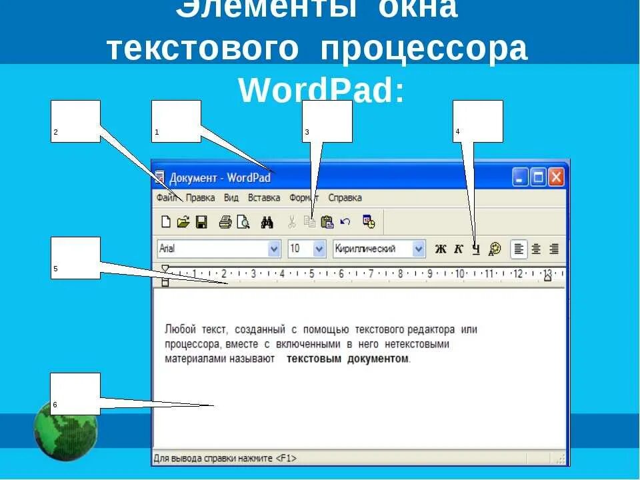Open the Файл menu
This screenshot has height=480, width=640.
pyautogui.click(x=167, y=197)
